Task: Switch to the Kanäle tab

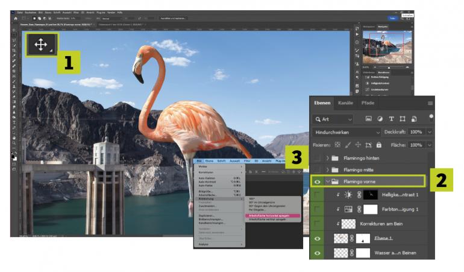Action: 345,103
